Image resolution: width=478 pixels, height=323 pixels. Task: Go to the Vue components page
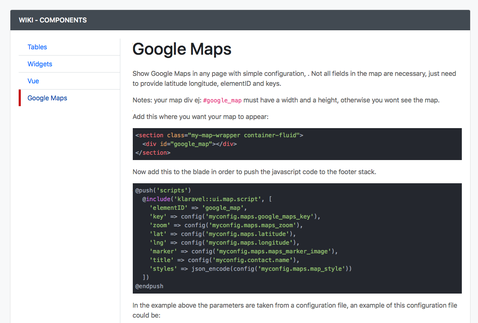coord(33,81)
